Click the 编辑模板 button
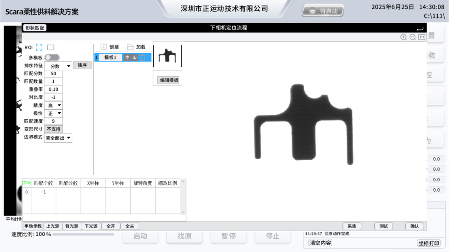 (x=167, y=79)
